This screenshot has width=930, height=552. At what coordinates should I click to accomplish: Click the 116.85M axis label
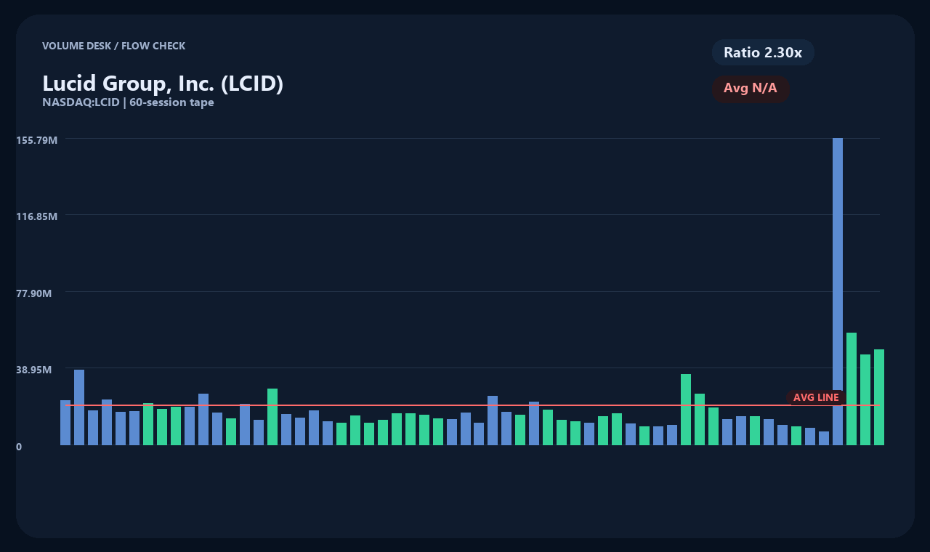(x=37, y=216)
